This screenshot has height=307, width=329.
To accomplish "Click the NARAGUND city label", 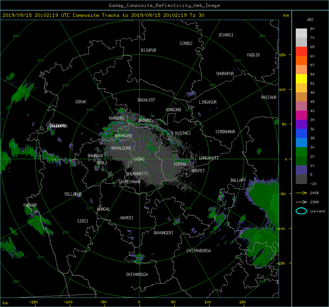I will 124,135.
